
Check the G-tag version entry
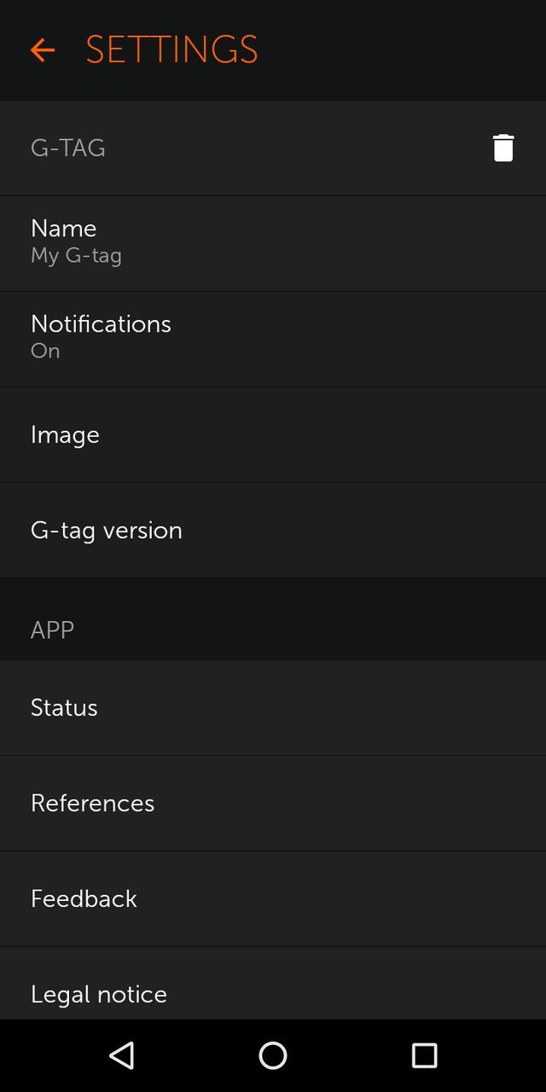point(273,530)
